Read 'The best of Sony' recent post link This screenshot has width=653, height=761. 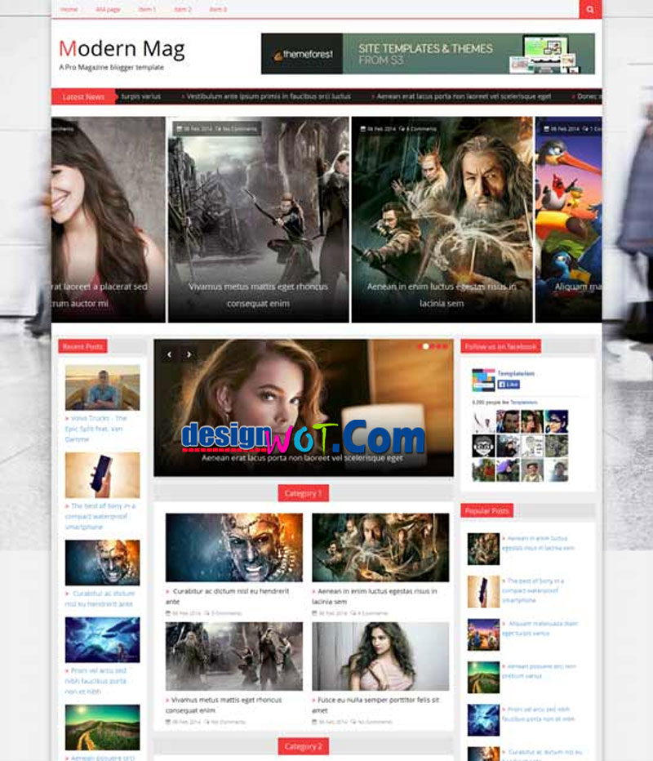tap(100, 516)
